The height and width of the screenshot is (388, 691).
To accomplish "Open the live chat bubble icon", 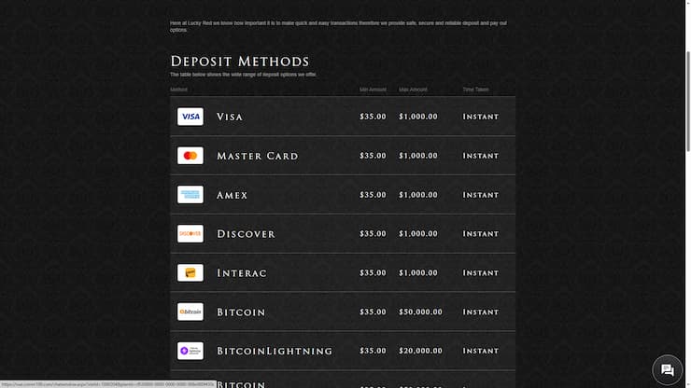I will [x=668, y=370].
